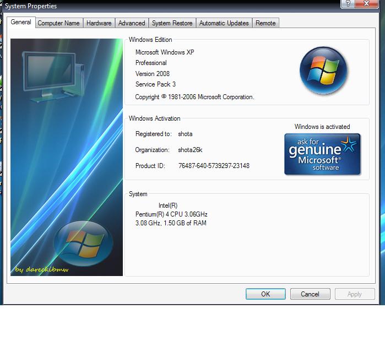Screen dimensions: 385x346
Task: Click the 'by dareckibmw' signature text
Action: (x=42, y=269)
